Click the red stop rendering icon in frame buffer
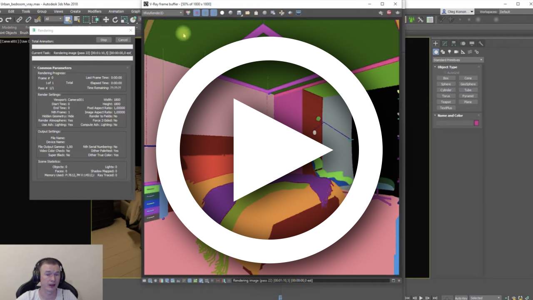Viewport: 533px width, 300px height. [389, 13]
